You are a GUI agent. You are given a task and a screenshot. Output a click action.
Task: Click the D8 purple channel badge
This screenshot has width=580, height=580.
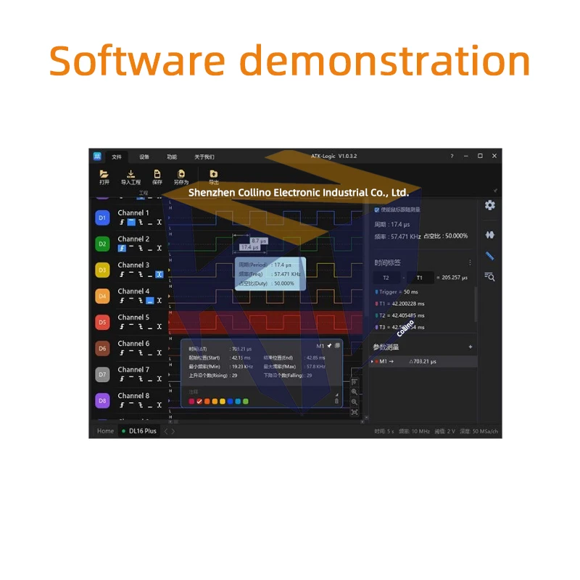coord(102,401)
